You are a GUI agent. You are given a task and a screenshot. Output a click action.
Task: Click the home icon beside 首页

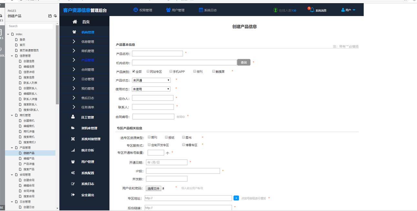click(x=75, y=22)
